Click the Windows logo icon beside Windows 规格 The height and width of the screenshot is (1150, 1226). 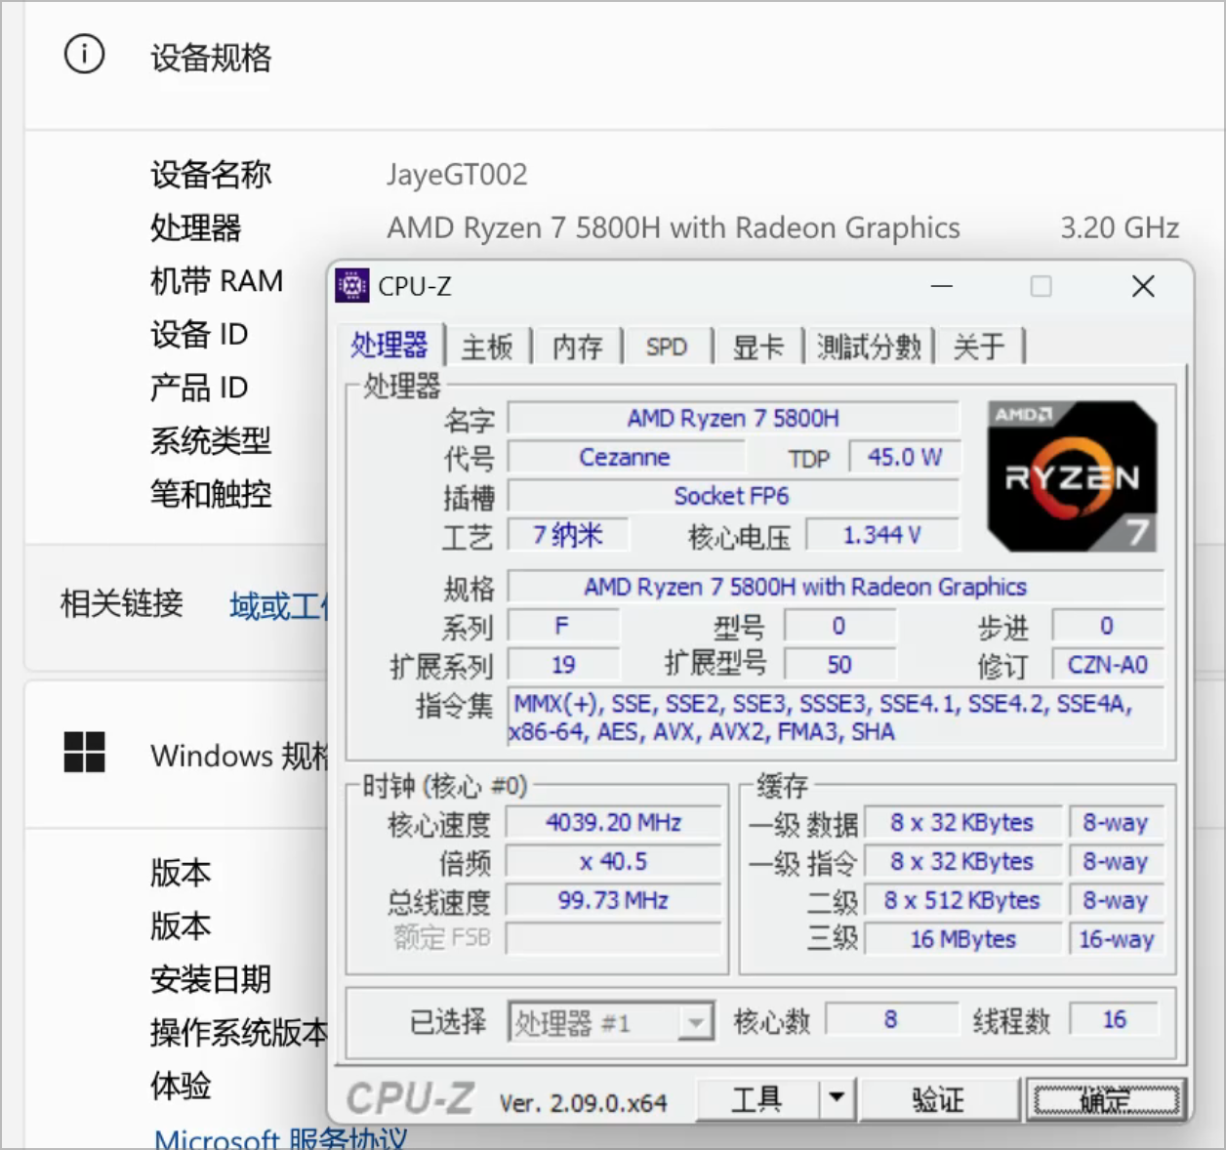coord(84,753)
